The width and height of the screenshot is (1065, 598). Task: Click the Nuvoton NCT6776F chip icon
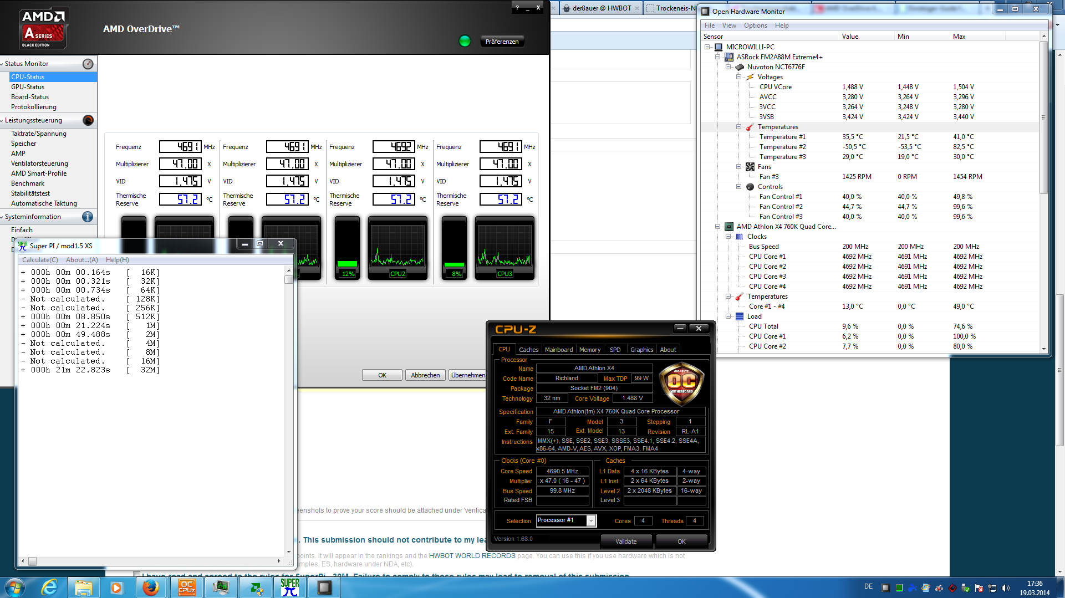point(740,67)
